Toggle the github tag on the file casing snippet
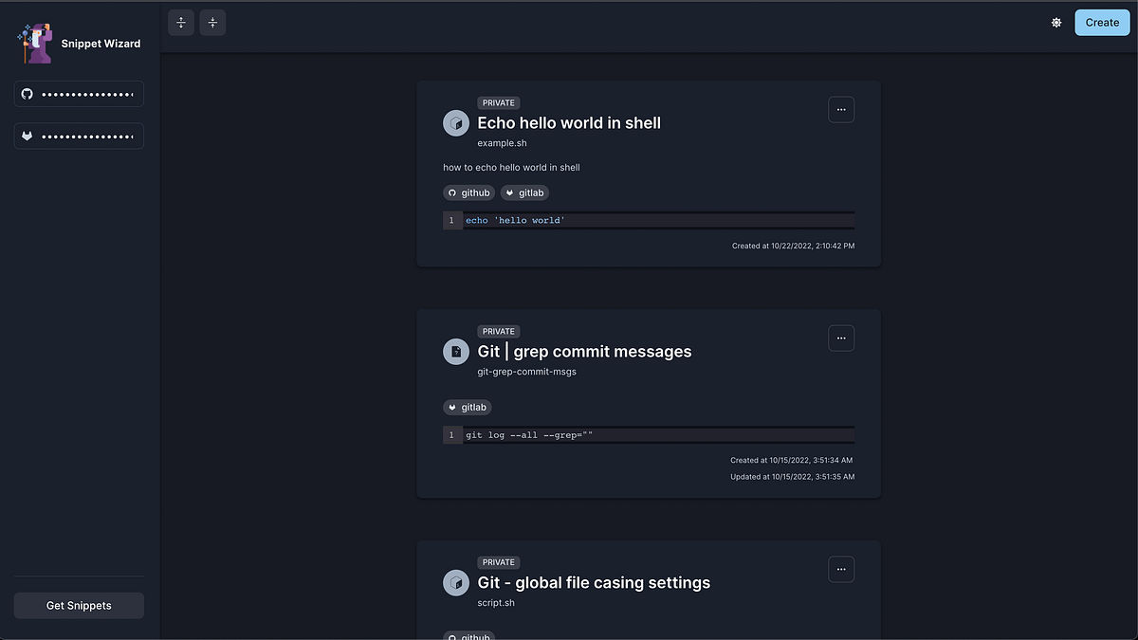 pyautogui.click(x=468, y=636)
